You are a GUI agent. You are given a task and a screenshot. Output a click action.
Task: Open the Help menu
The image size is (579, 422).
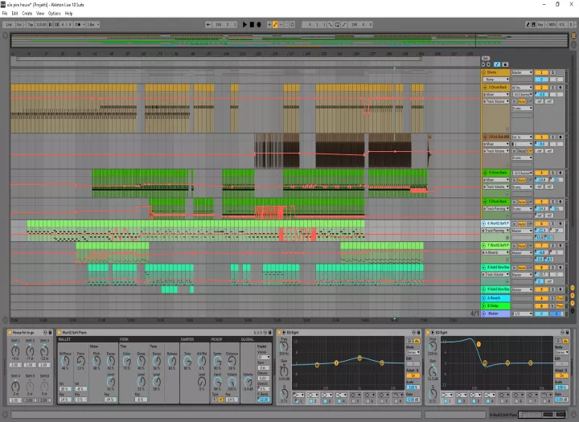pyautogui.click(x=68, y=14)
